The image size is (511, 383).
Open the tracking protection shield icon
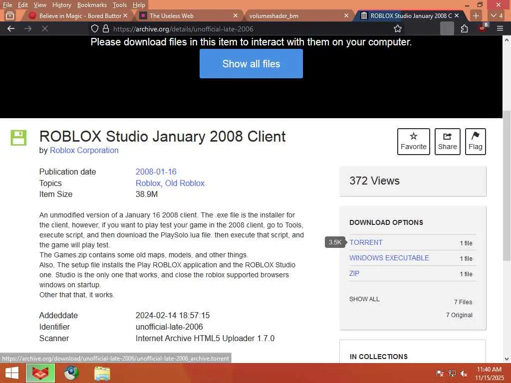point(94,28)
